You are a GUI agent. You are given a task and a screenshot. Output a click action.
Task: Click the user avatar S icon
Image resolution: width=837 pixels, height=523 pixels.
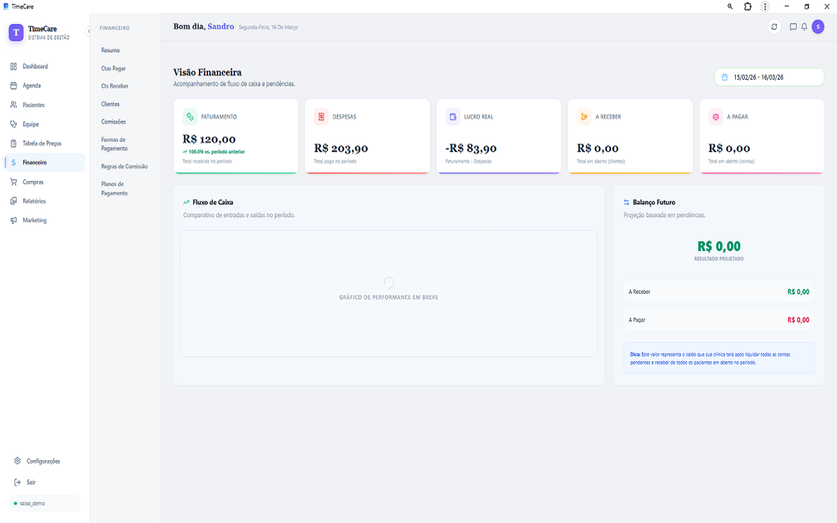pos(817,27)
